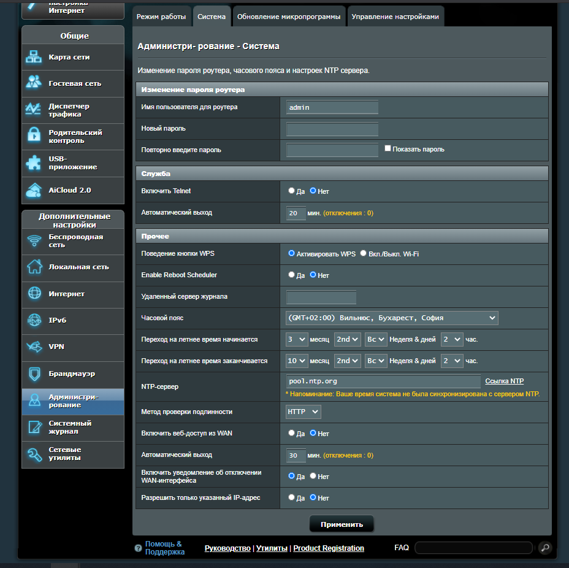Select Да for Enable Telnet (Включить Telnet)

(292, 191)
